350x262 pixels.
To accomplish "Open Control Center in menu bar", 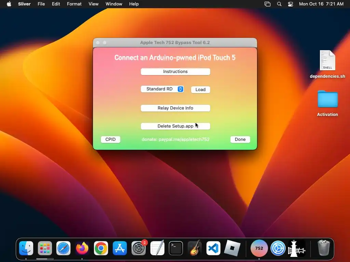I will tap(291, 4).
